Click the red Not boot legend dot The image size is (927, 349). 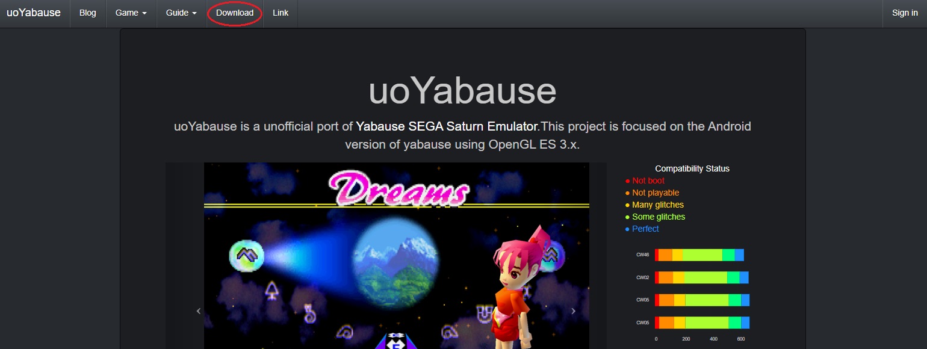pyautogui.click(x=628, y=181)
